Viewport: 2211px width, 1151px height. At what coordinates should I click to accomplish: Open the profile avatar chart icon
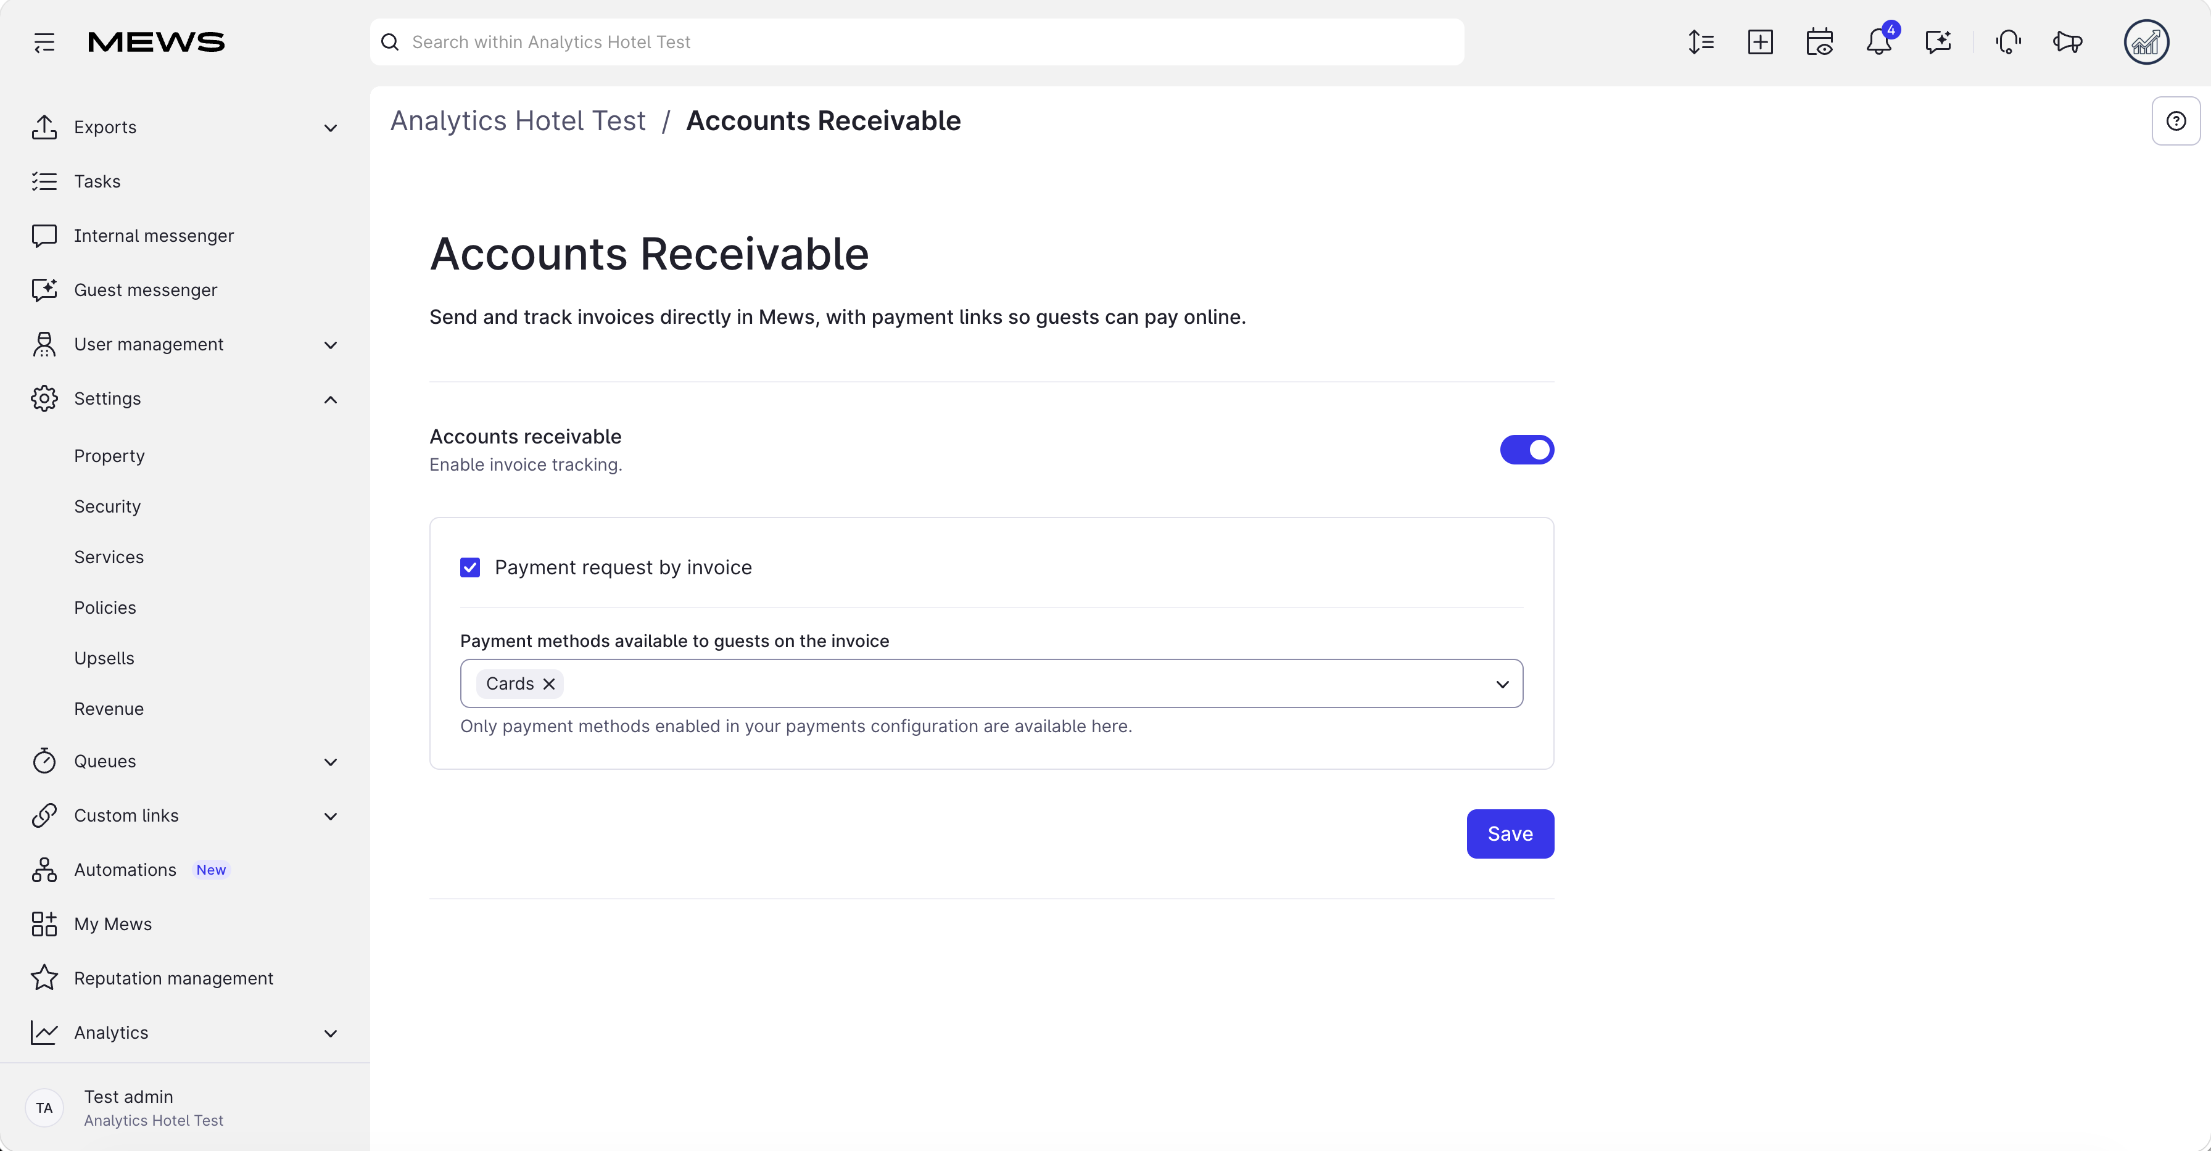[2146, 42]
